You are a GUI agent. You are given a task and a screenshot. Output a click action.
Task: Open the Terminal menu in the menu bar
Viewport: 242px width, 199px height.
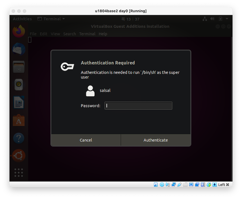coord(87,34)
